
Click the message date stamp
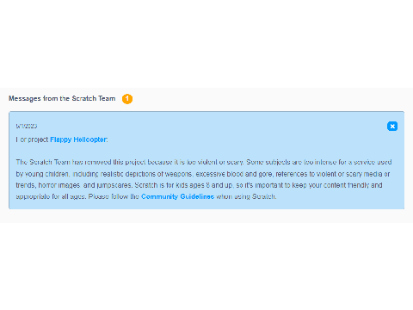pos(27,126)
